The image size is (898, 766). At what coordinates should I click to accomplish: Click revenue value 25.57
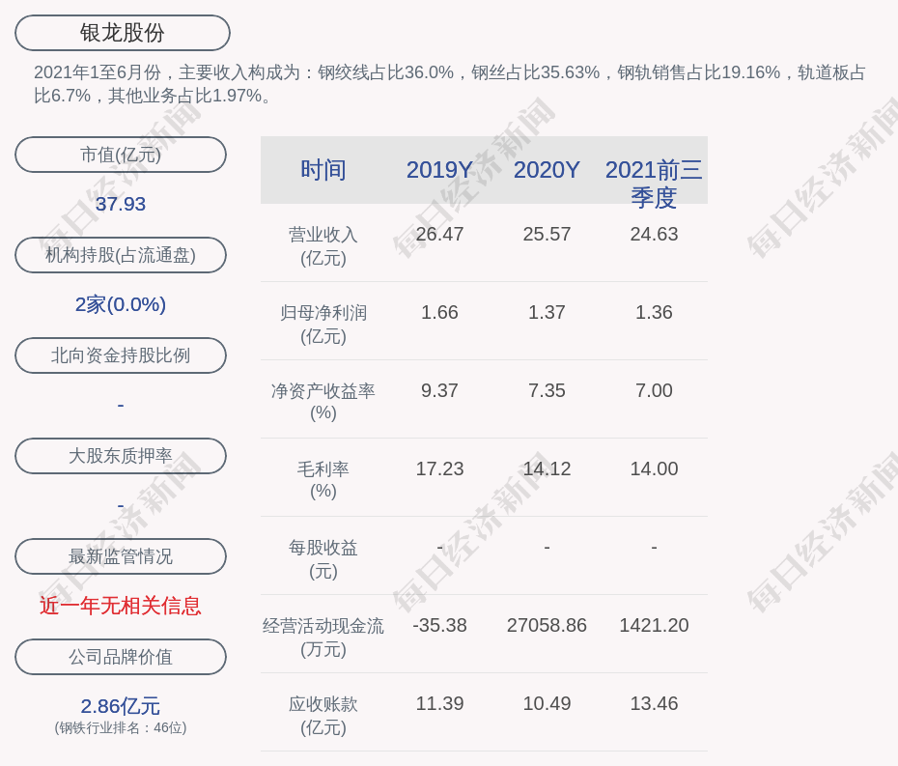click(x=547, y=235)
